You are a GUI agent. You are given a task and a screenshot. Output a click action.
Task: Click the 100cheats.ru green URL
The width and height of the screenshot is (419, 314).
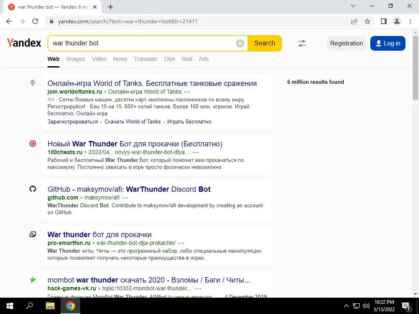(65, 153)
